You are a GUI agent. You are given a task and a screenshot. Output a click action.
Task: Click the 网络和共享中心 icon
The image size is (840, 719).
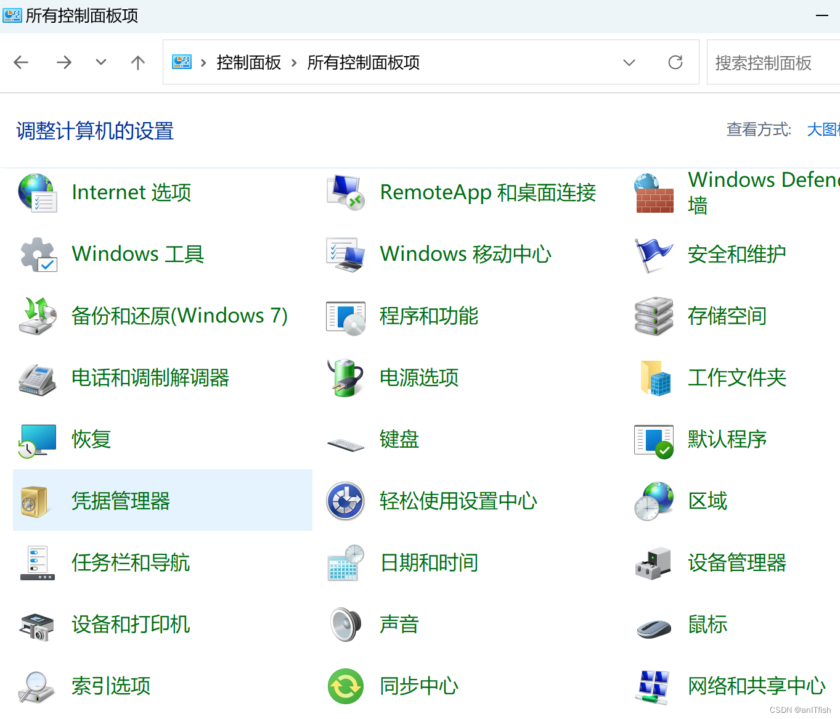[x=654, y=687]
